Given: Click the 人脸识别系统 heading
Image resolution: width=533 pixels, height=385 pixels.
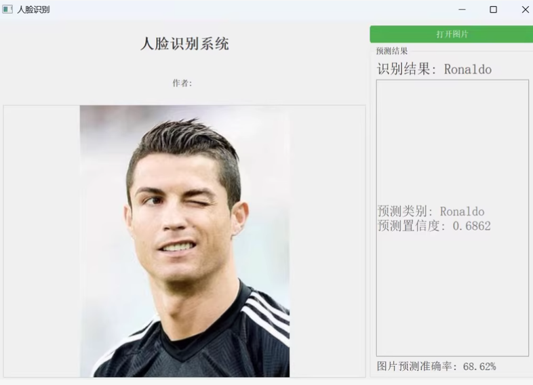Looking at the screenshot, I should [x=184, y=44].
